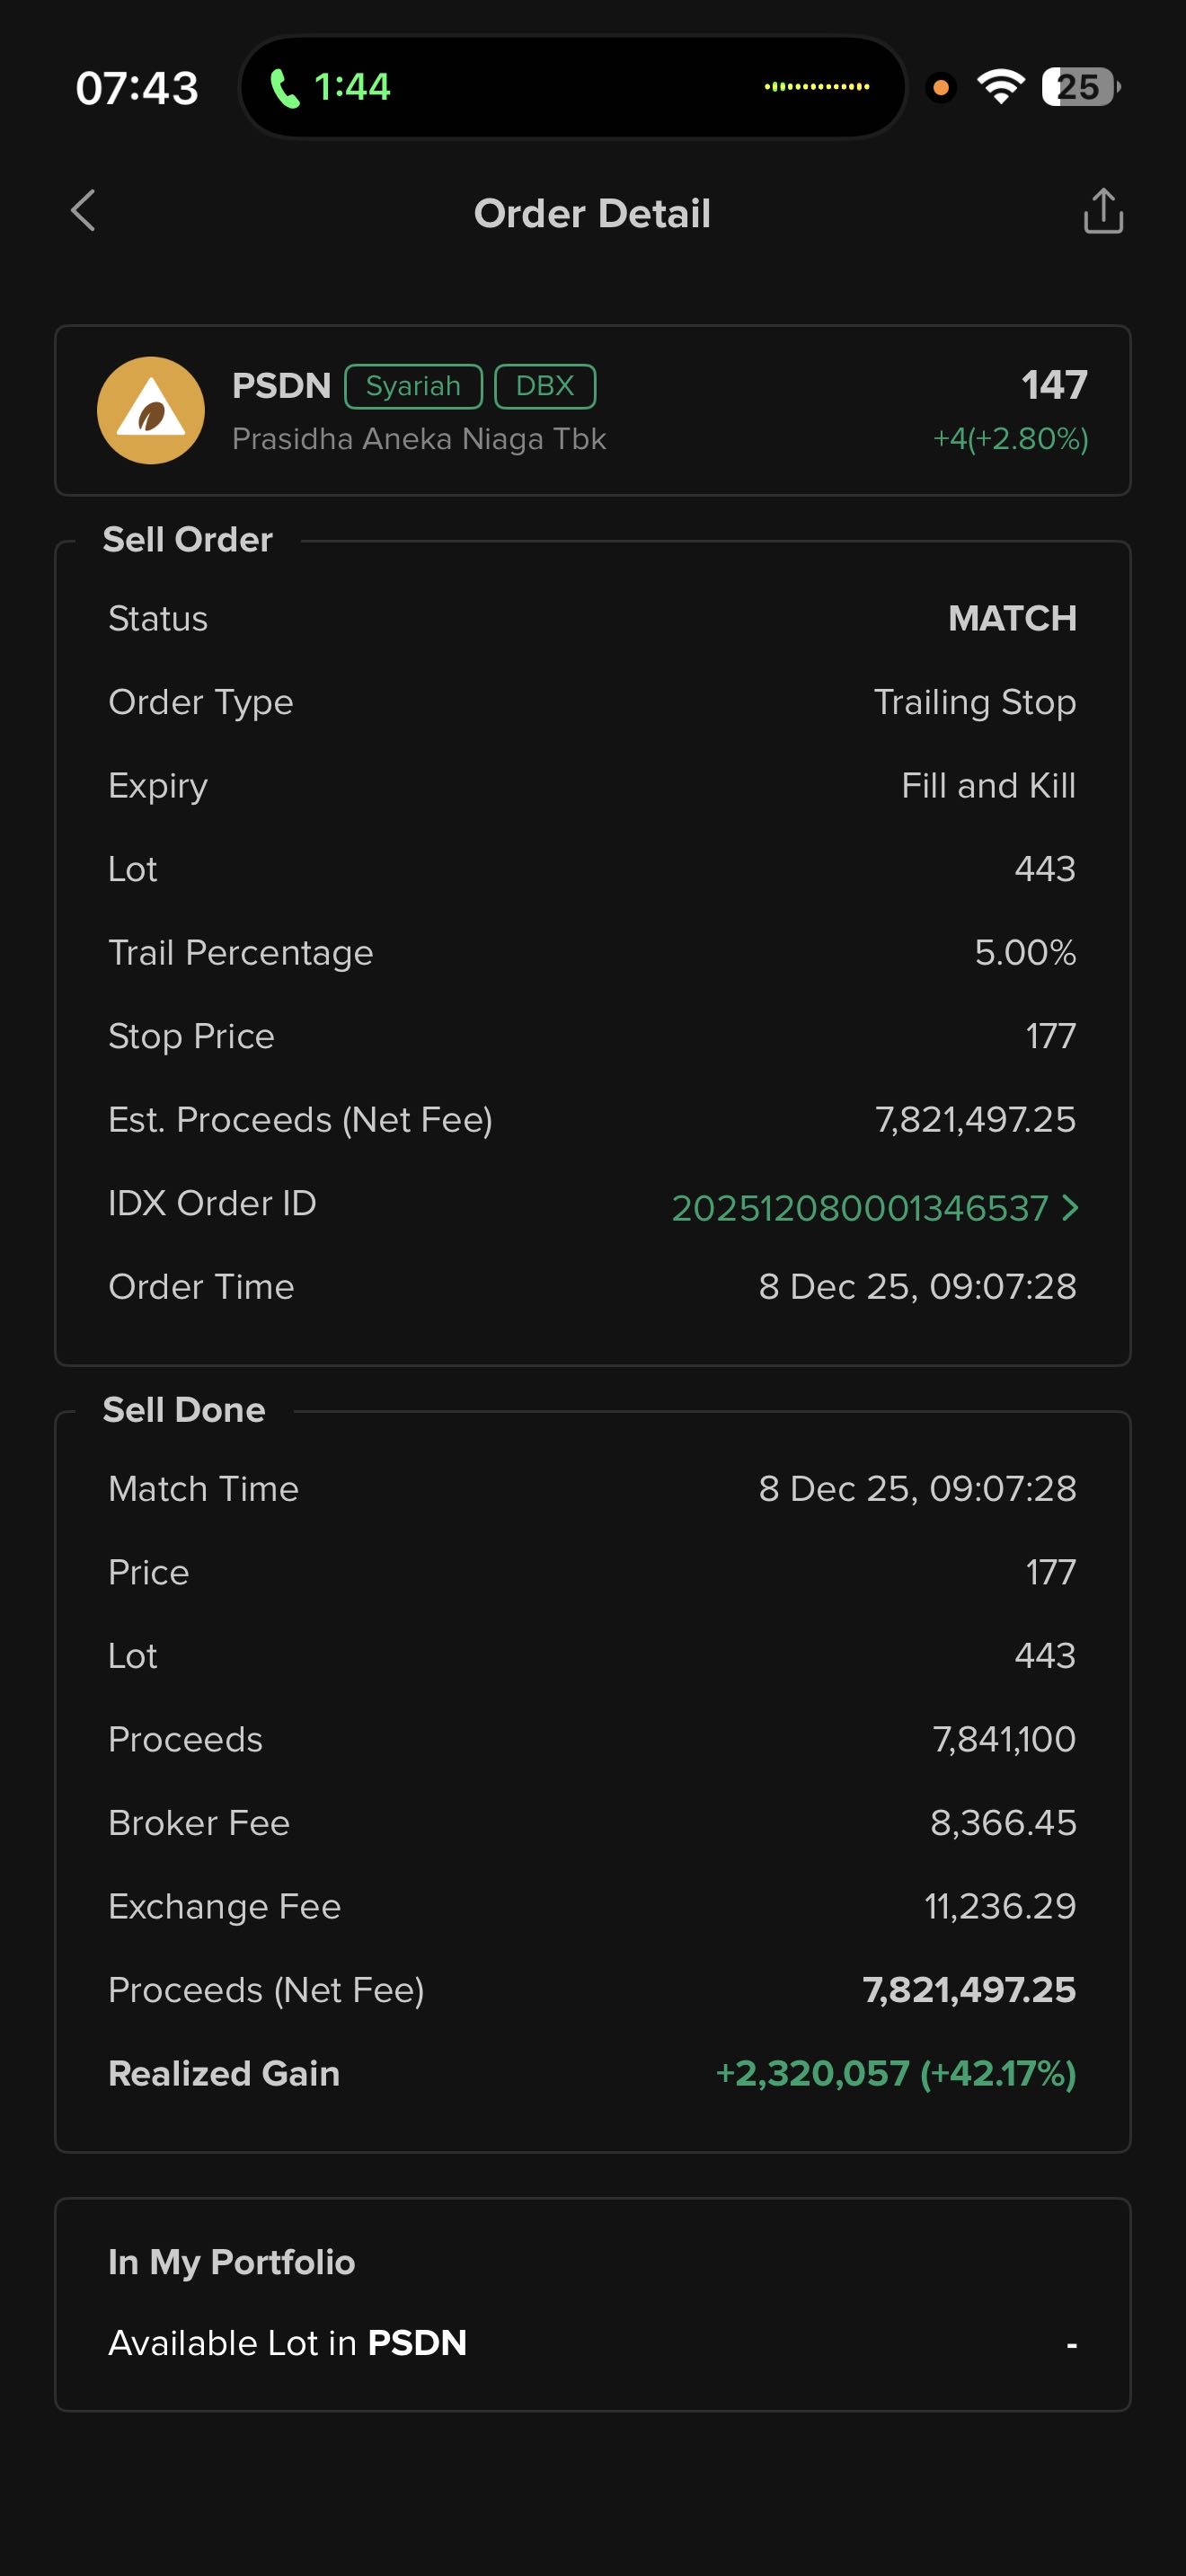The height and width of the screenshot is (2576, 1186).
Task: Tap the orange recording dot indicator
Action: pyautogui.click(x=940, y=88)
